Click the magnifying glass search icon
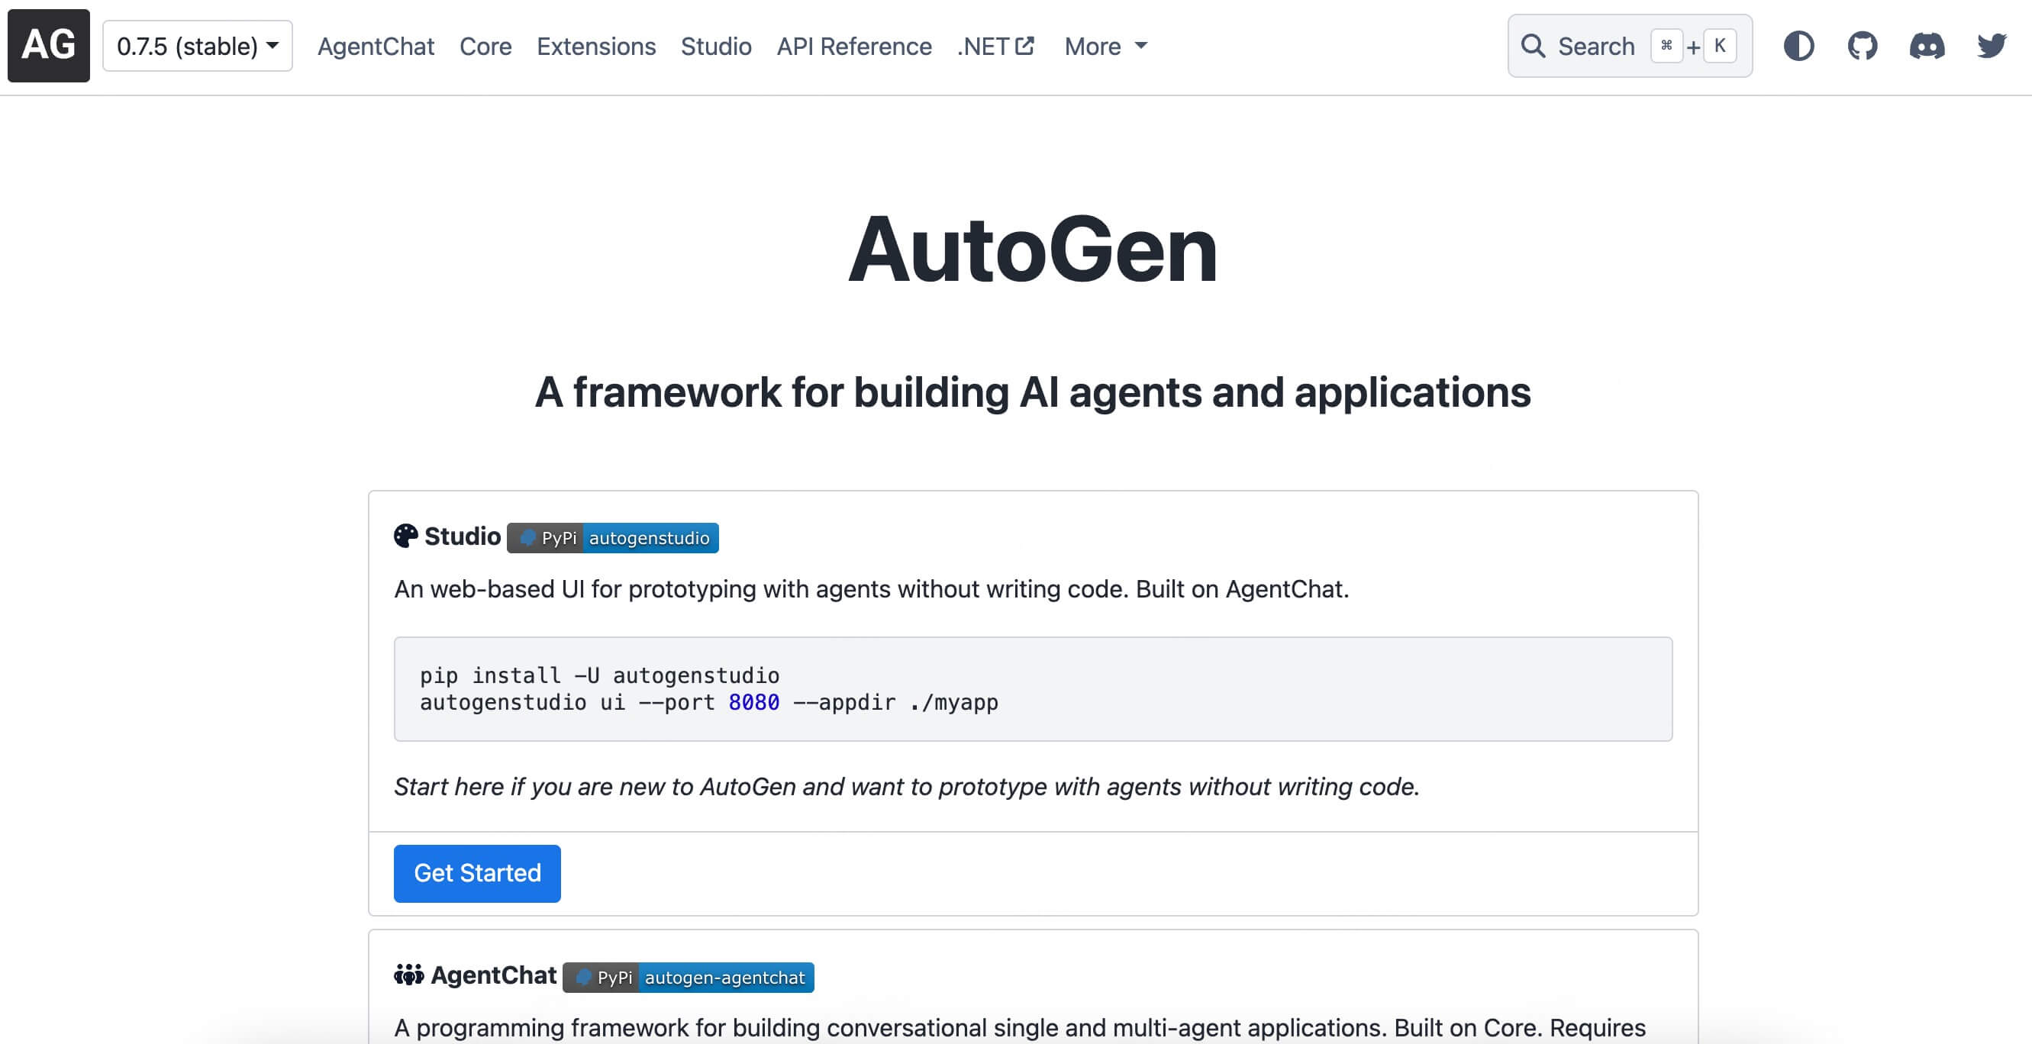Screen dimensions: 2032x1044 point(1533,46)
